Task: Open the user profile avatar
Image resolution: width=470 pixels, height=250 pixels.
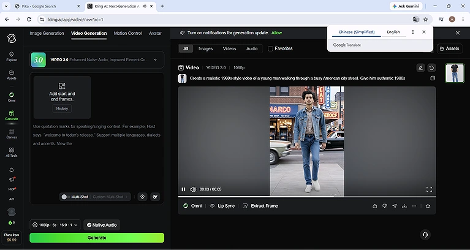Action: 12,212
